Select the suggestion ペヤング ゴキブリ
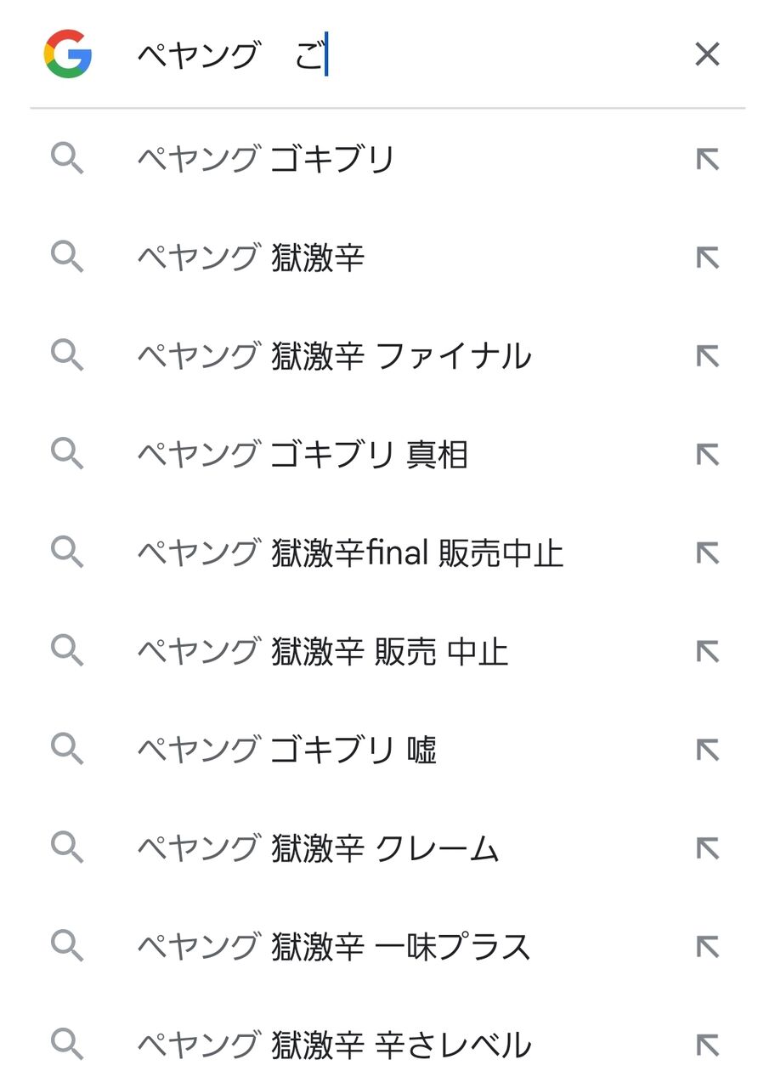 pos(265,159)
